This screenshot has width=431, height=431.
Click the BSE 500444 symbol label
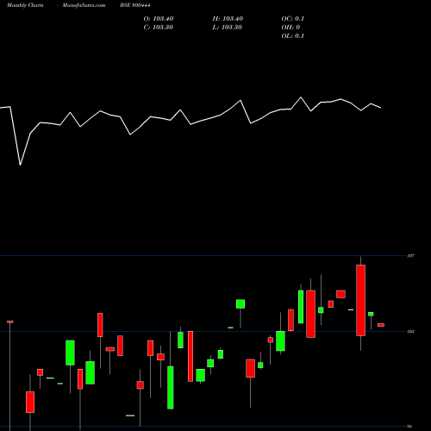click(135, 5)
